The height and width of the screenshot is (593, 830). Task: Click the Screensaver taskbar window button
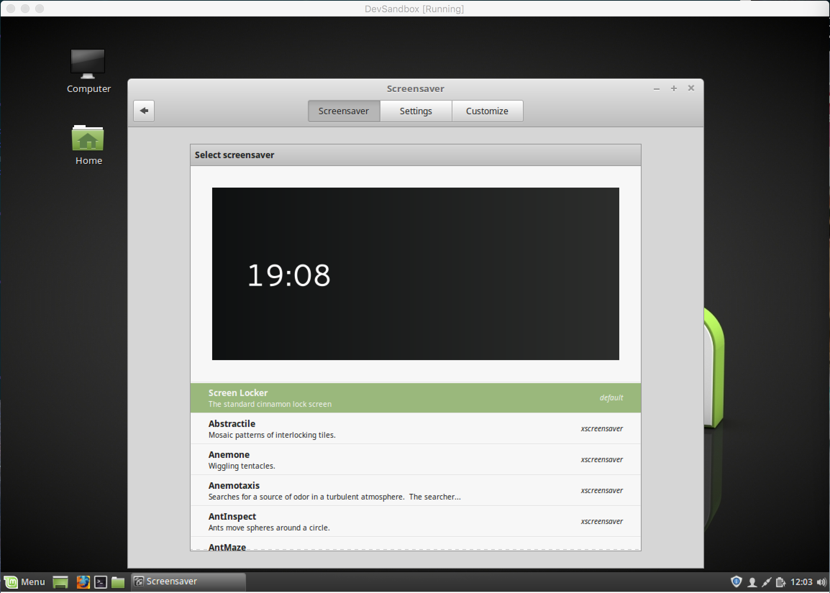coord(188,582)
